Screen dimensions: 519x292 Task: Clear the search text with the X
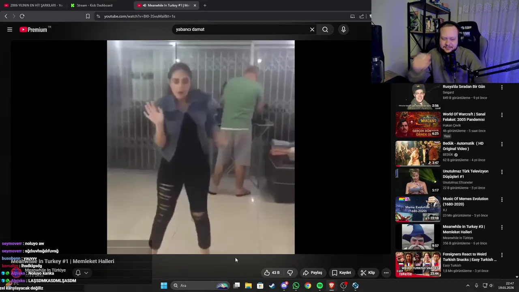pos(312,29)
